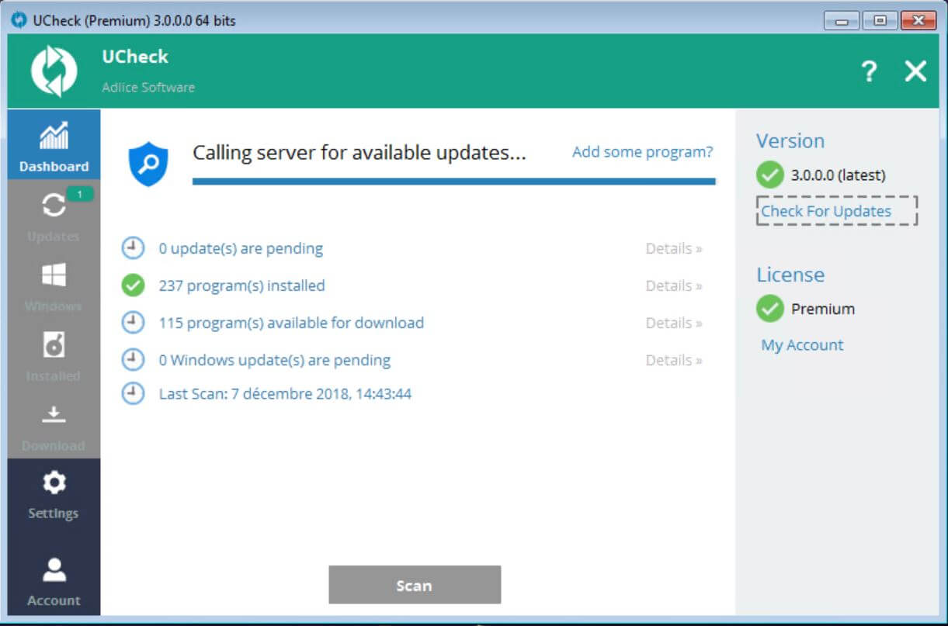Image resolution: width=948 pixels, height=626 pixels.
Task: Open the Dashboard panel
Action: pos(53,145)
